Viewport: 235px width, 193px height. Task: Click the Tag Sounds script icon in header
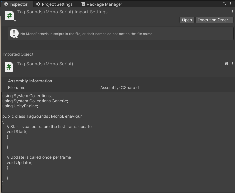point(10,15)
